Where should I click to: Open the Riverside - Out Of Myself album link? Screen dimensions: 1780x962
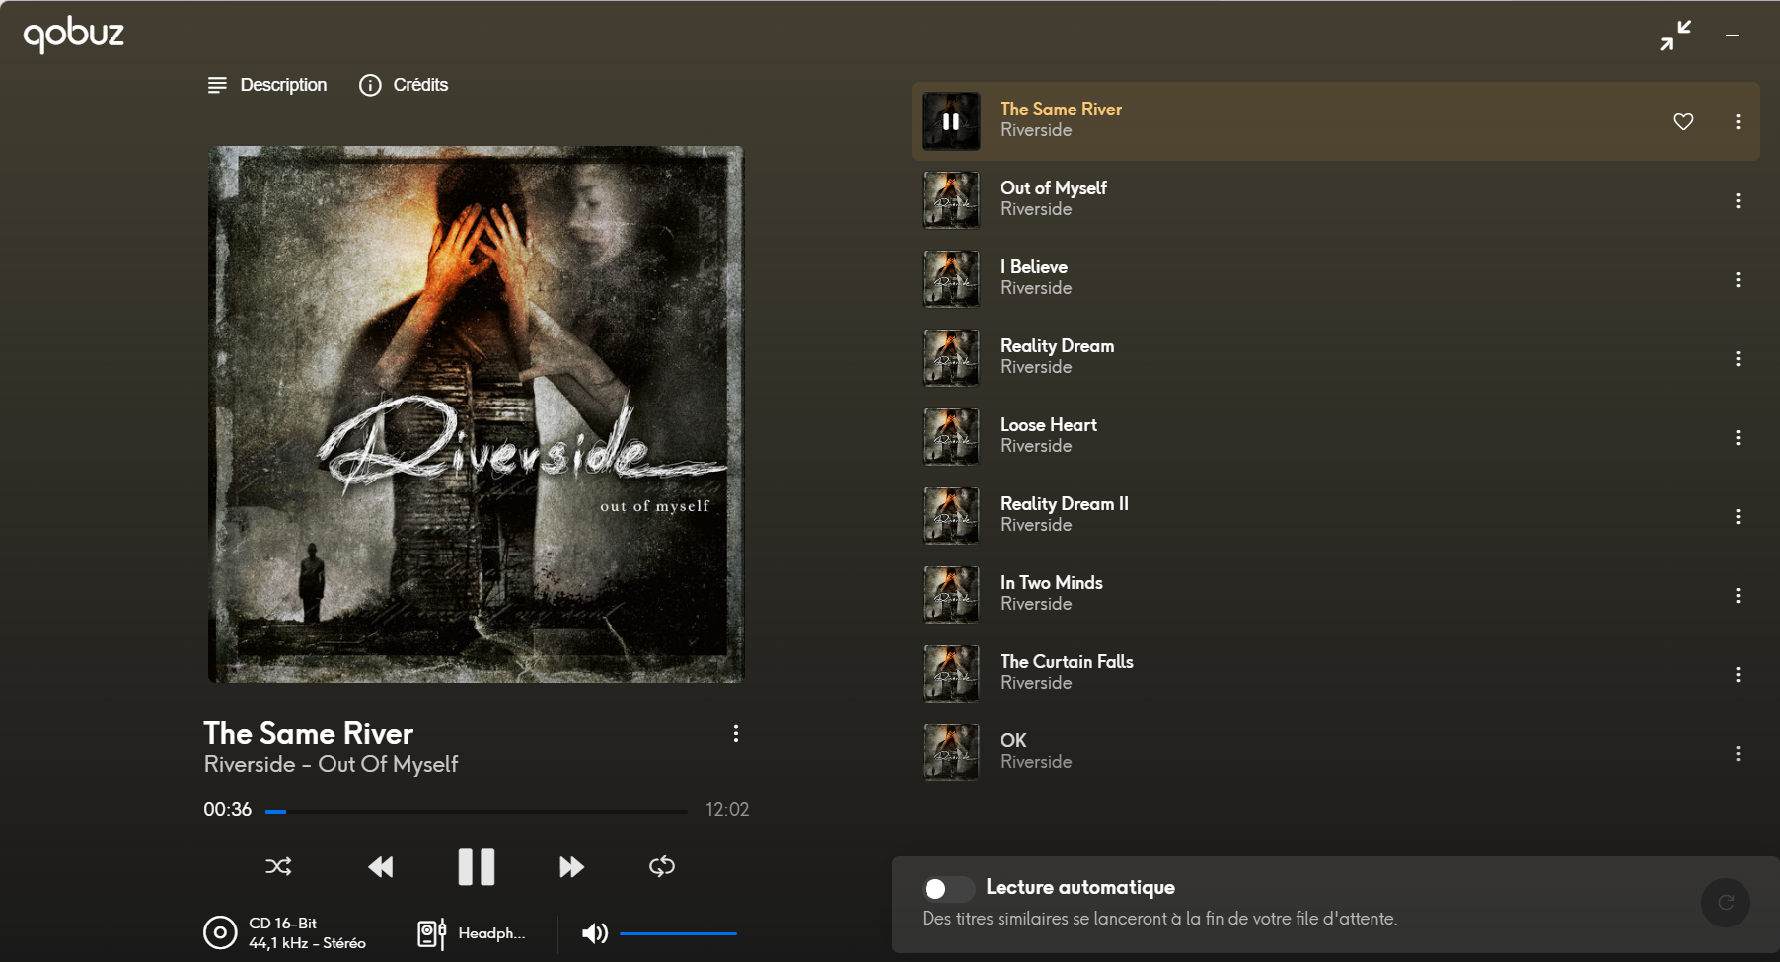pyautogui.click(x=331, y=764)
